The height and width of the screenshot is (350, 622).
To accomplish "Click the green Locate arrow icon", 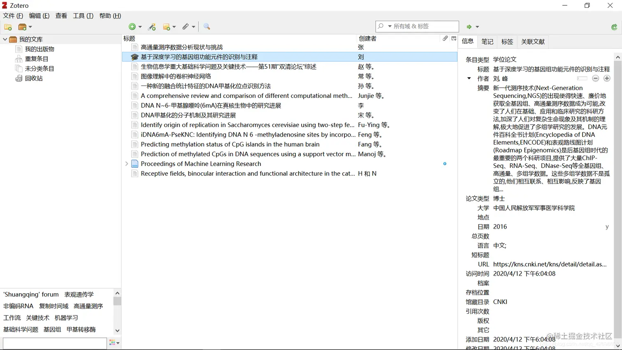I will 469,27.
